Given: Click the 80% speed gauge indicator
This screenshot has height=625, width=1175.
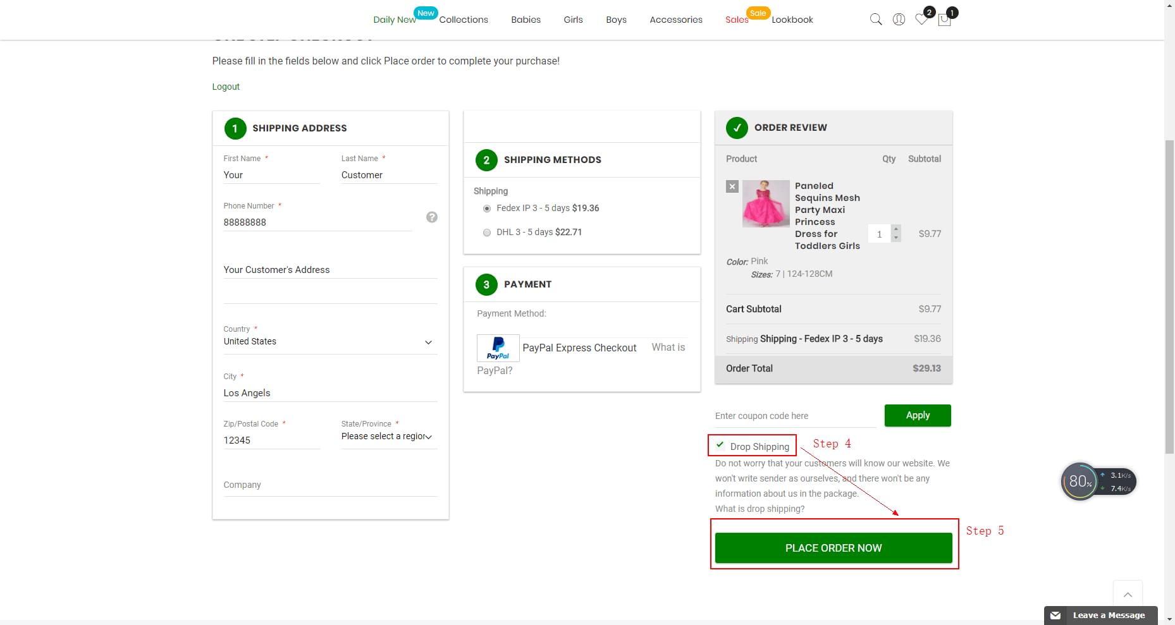Looking at the screenshot, I should coord(1080,481).
